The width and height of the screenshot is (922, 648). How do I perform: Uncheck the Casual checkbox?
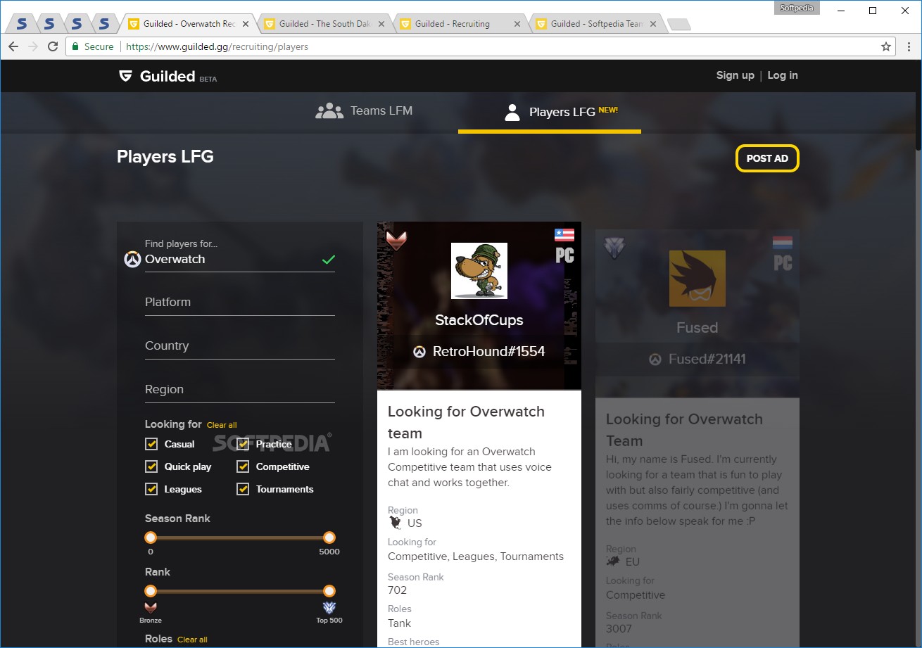coord(151,444)
